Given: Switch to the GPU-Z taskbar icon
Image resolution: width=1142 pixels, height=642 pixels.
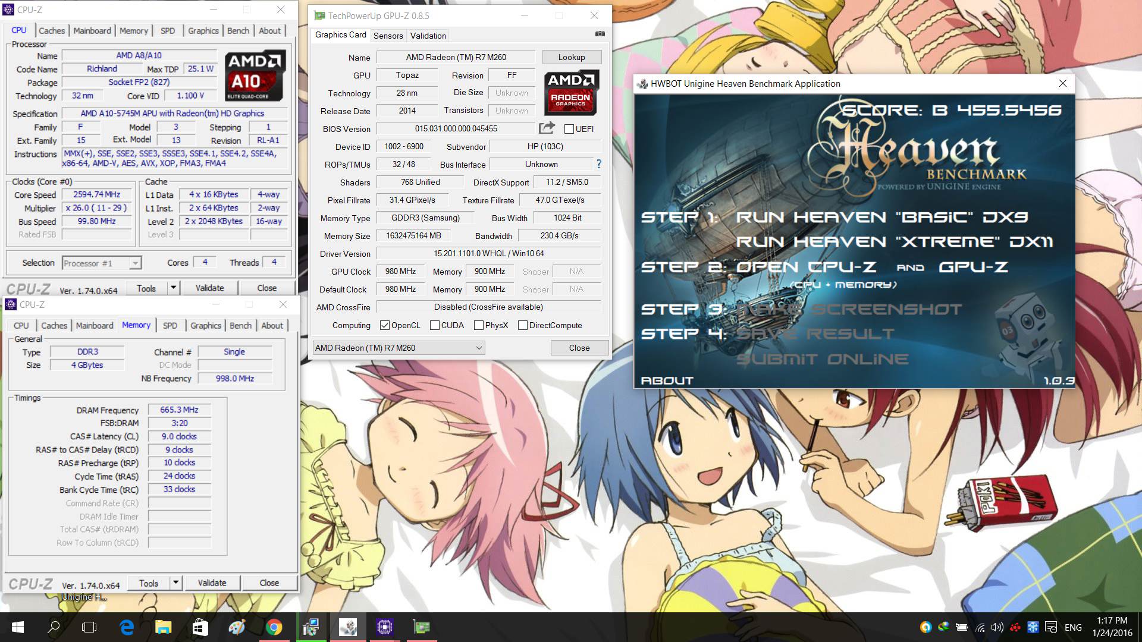Looking at the screenshot, I should [421, 627].
